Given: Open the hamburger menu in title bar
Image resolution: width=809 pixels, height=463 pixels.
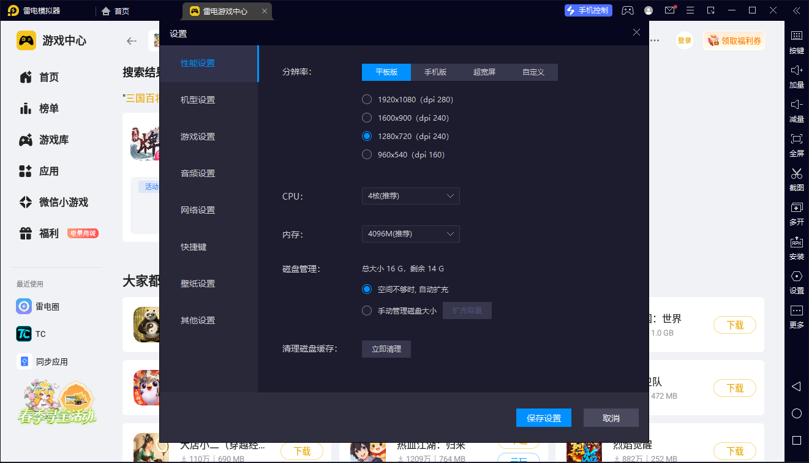Looking at the screenshot, I should click(x=690, y=10).
